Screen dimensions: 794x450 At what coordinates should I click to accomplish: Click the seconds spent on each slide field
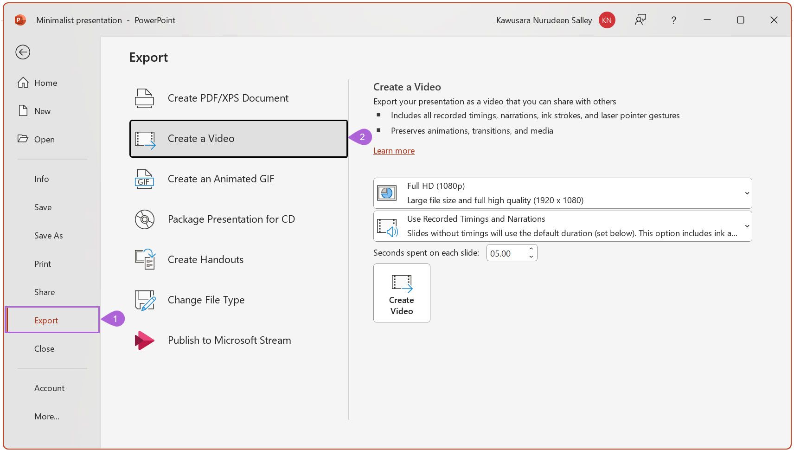[x=506, y=253]
